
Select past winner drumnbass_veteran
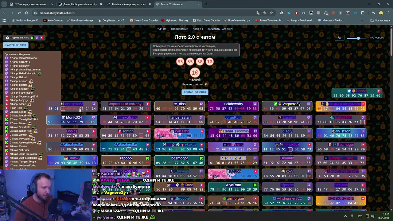click(25, 70)
